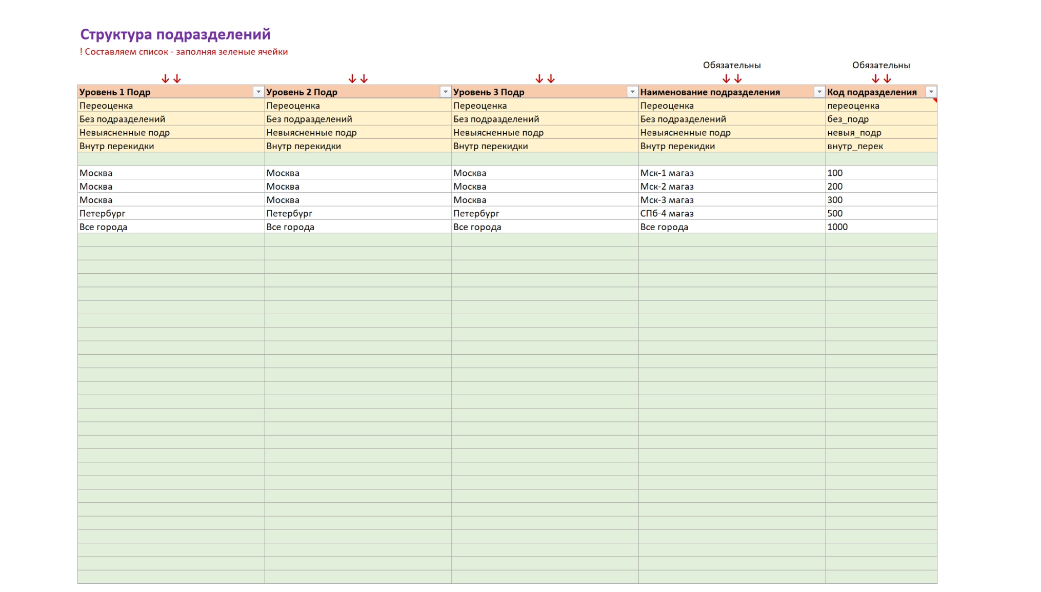Click red arrows above Наименование подразделения
This screenshot has height=592, width=1041.
click(x=732, y=79)
